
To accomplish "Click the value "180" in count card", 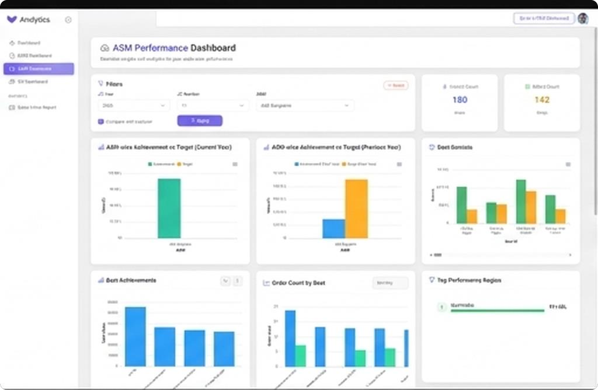I will click(460, 100).
